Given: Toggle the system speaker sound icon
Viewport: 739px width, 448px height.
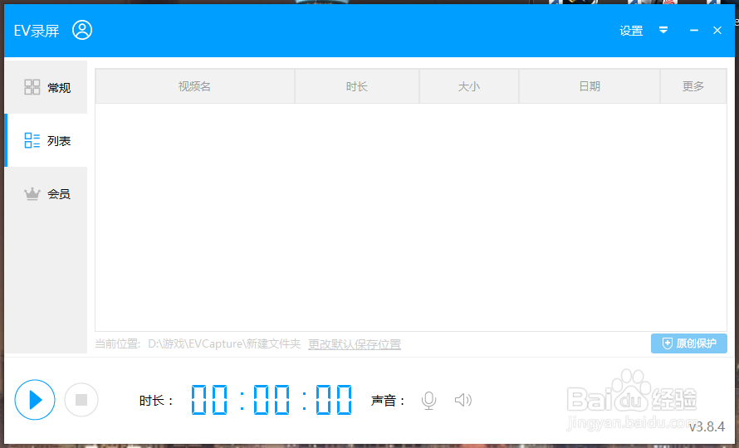Looking at the screenshot, I should coord(463,400).
